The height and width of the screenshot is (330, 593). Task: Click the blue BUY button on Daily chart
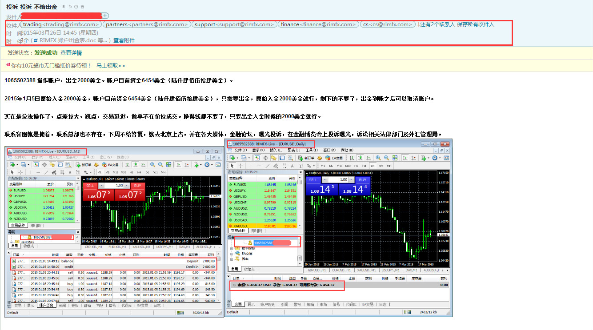pos(363,179)
